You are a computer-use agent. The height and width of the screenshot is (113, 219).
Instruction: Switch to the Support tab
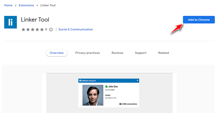pyautogui.click(x=141, y=53)
